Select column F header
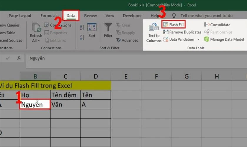 pos(156,76)
